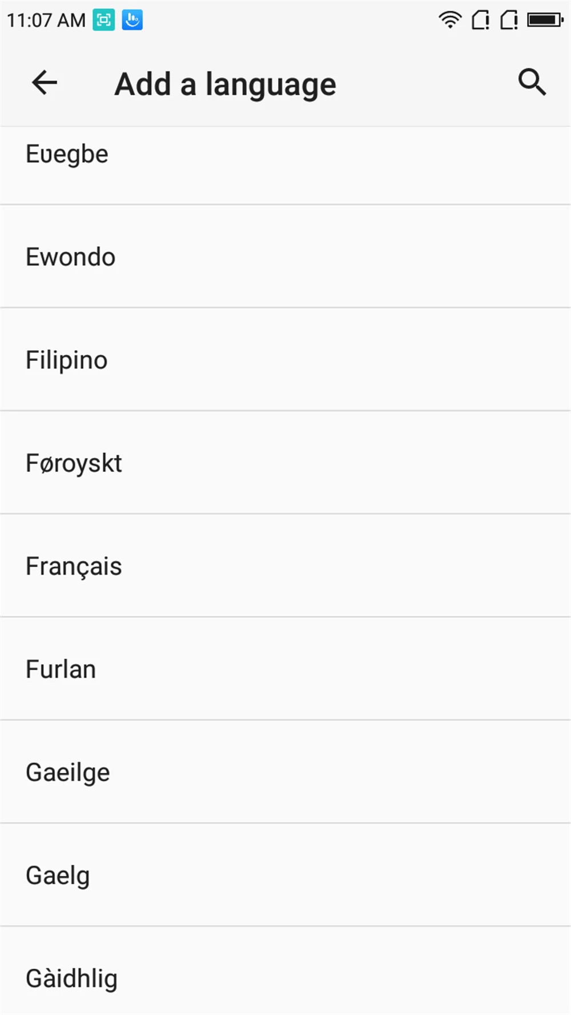Tap the screenshot notification icon in status bar
Image resolution: width=571 pixels, height=1015 pixels.
(104, 20)
